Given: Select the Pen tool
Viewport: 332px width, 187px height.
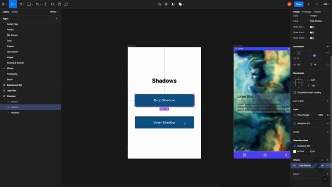Looking at the screenshot, I should click(37, 4).
